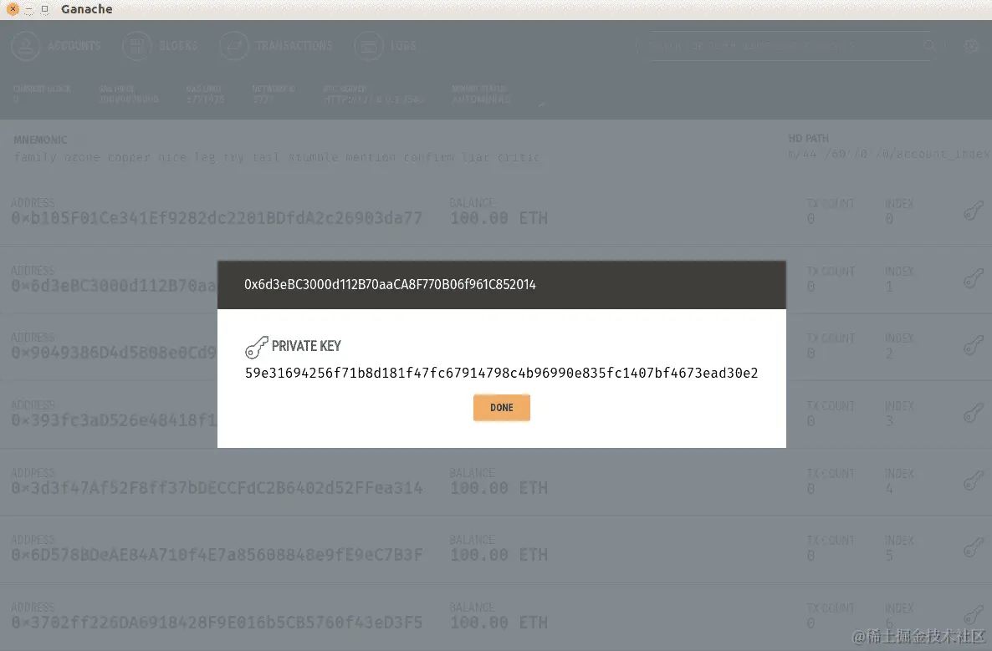Show private key for index 3 account
The height and width of the screenshot is (651, 992).
(974, 414)
